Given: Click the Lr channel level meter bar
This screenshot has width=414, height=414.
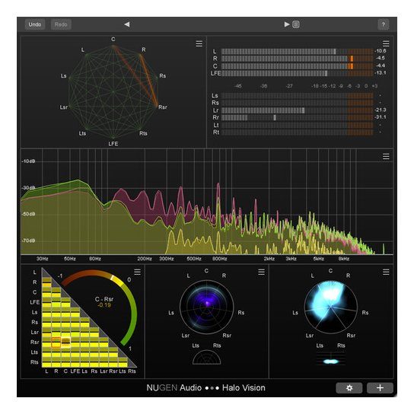Looking at the screenshot, I should pos(298,110).
